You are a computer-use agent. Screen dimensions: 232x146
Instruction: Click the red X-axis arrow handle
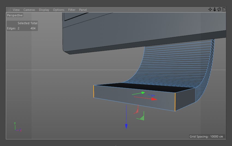pyautogui.click(x=154, y=99)
